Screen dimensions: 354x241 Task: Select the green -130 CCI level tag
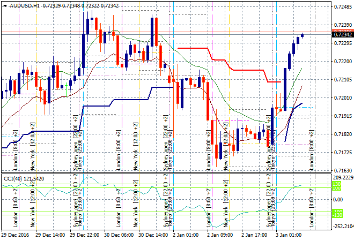pos(337,215)
